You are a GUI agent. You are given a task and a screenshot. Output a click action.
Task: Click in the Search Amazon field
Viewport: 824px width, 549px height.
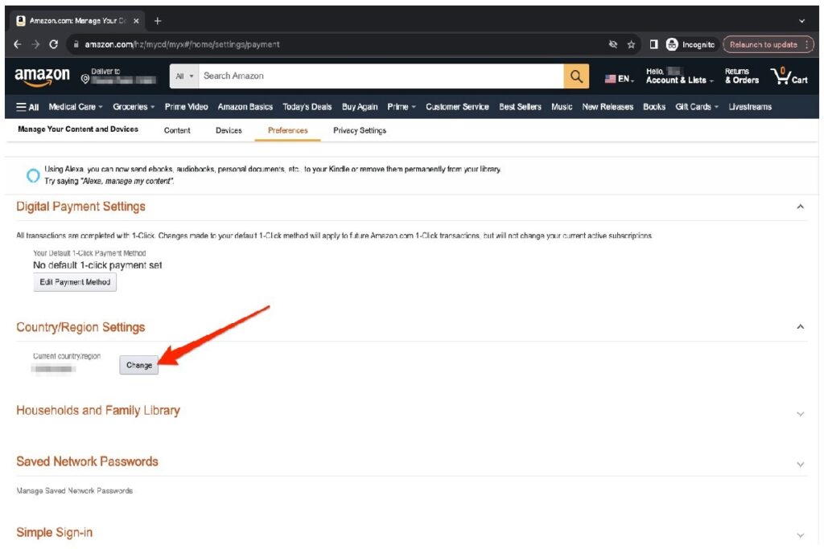[381, 76]
